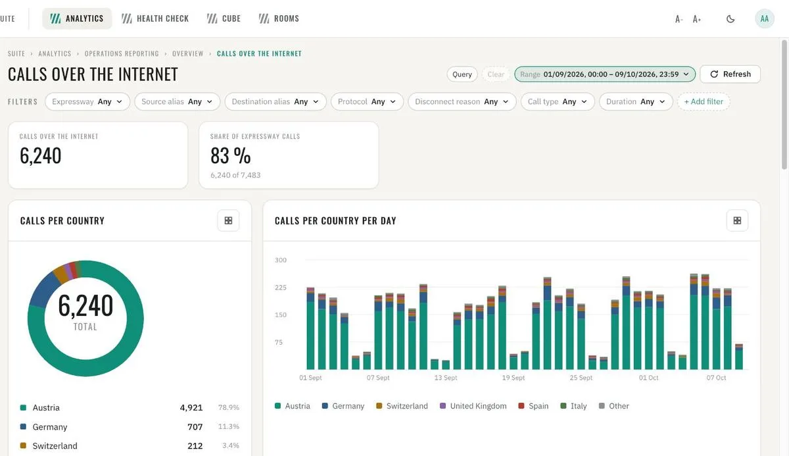
Task: Go to Suite breadcrumb link
Action: (x=16, y=54)
